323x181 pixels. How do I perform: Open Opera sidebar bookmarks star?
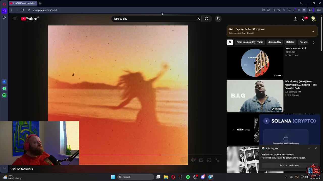click(x=4, y=18)
